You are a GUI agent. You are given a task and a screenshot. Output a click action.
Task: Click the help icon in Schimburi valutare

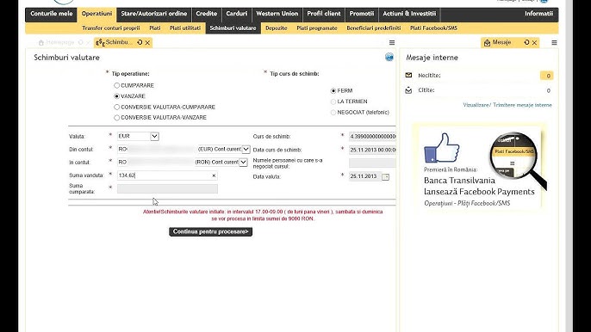[389, 58]
